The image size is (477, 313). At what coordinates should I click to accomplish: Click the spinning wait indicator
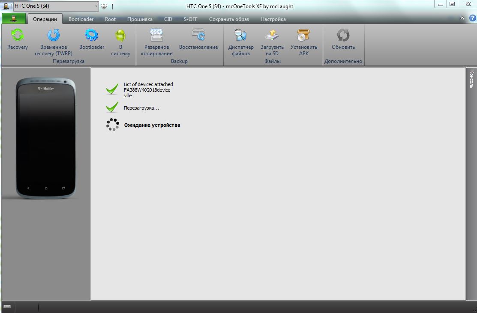coord(113,125)
